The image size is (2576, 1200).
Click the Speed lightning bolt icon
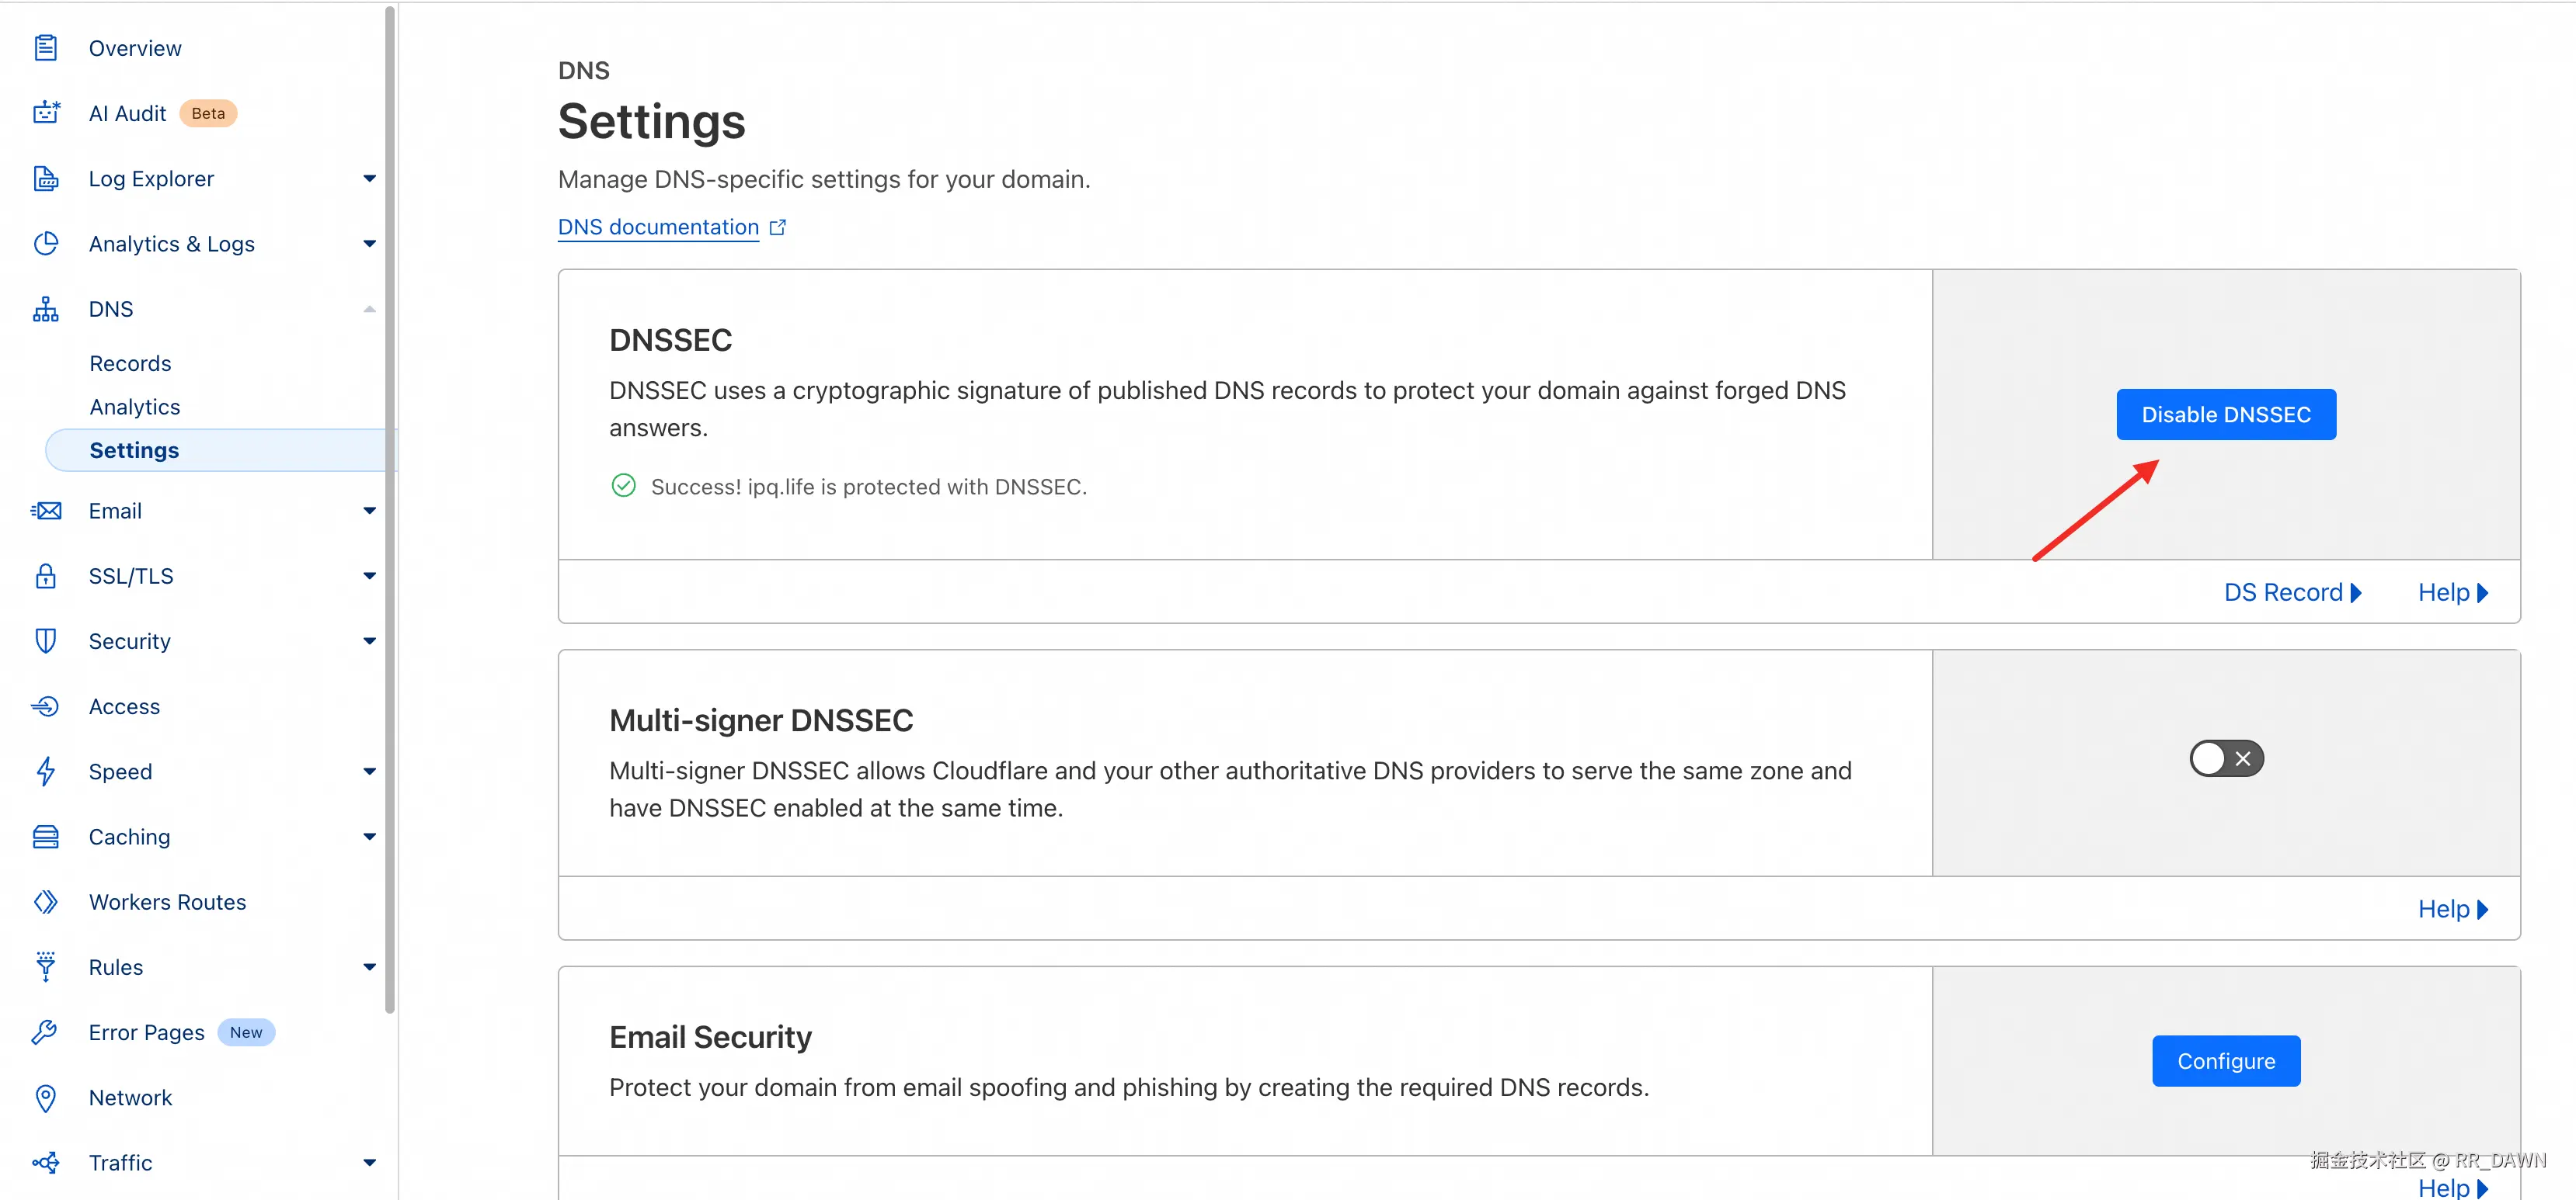pyautogui.click(x=46, y=772)
